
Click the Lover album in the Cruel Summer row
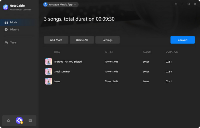[x=146, y=72]
